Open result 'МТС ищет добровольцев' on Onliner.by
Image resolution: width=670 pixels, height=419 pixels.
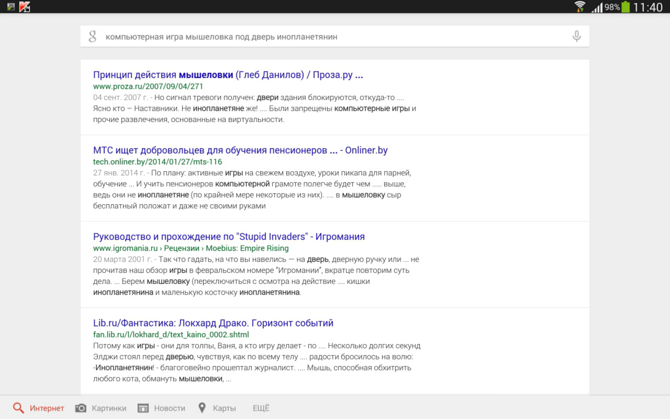pyautogui.click(x=240, y=150)
